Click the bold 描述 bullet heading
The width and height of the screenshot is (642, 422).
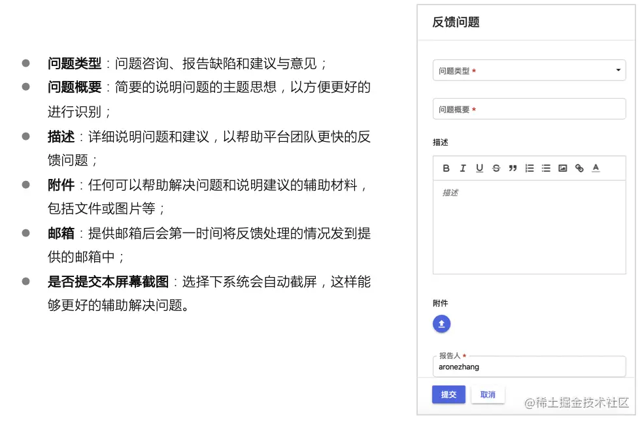pyautogui.click(x=61, y=137)
